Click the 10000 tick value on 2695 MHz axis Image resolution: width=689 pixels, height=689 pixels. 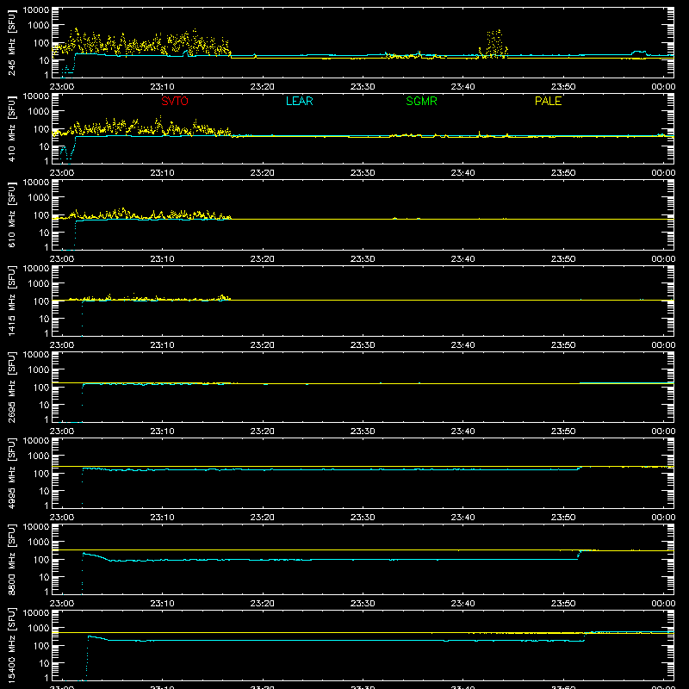click(x=36, y=355)
